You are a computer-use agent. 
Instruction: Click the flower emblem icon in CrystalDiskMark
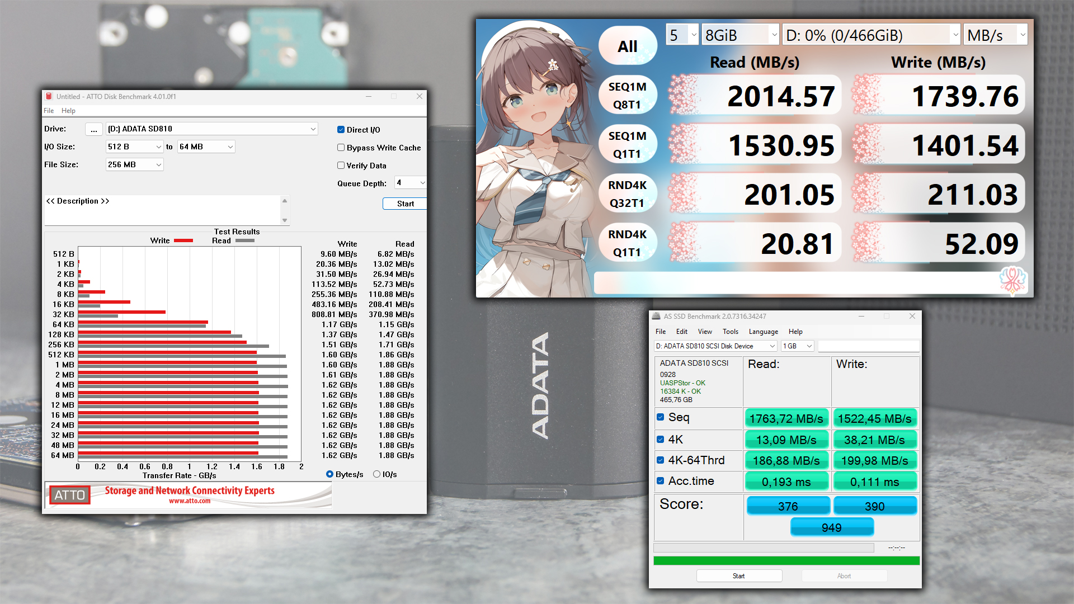click(1012, 280)
